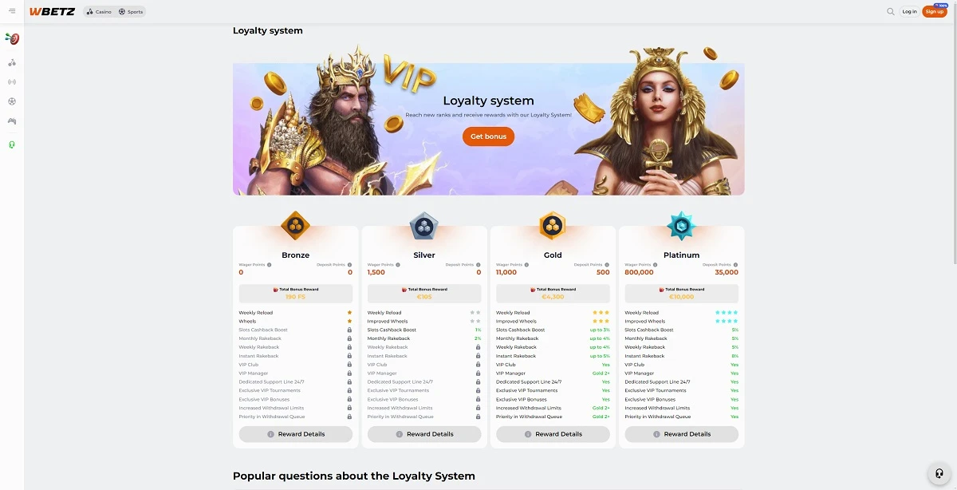Click the support chat widget icon
The width and height of the screenshot is (957, 490).
point(939,472)
